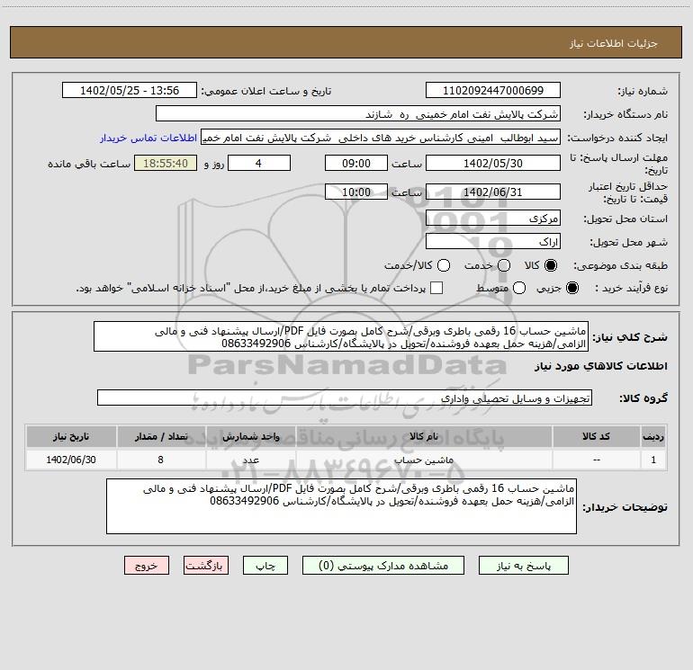Click the تاریخ نیاز column header
The height and width of the screenshot is (670, 693).
(x=71, y=436)
